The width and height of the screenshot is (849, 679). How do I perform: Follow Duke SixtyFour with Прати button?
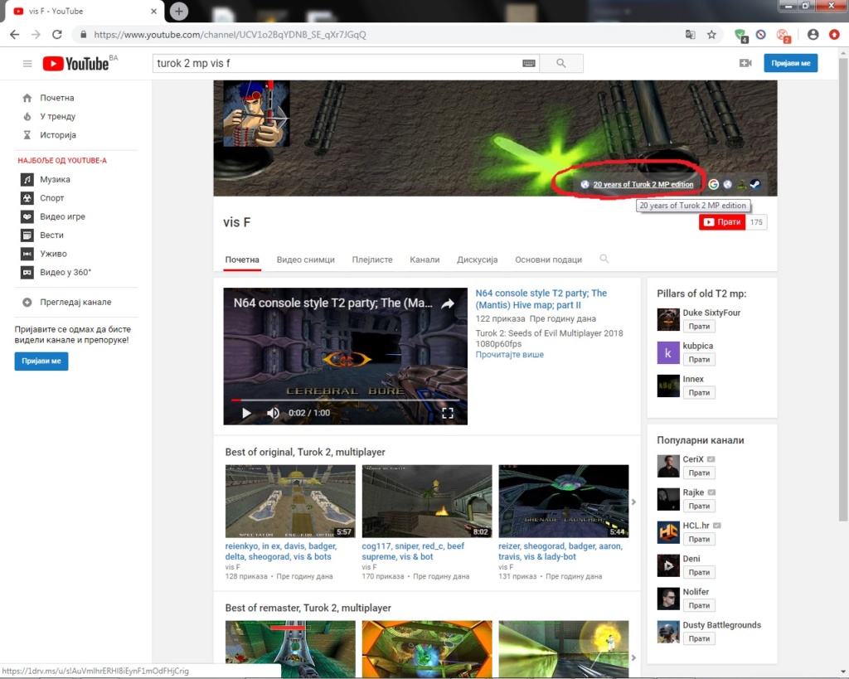tap(699, 327)
